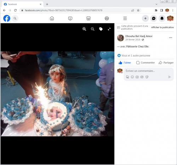Send the comment with arrow icon

coord(170,77)
